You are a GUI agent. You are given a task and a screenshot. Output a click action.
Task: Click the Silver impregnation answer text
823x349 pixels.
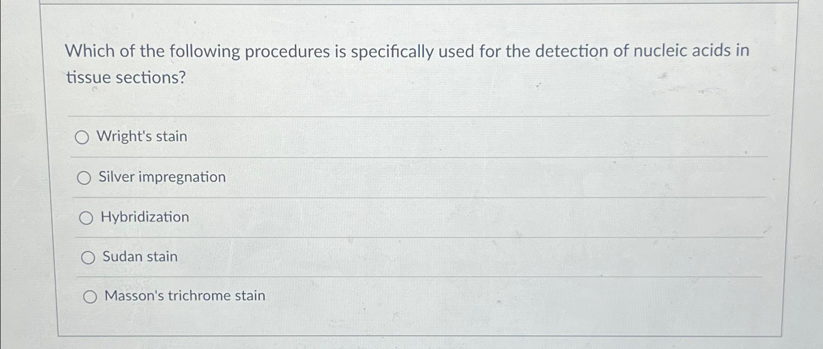point(161,177)
